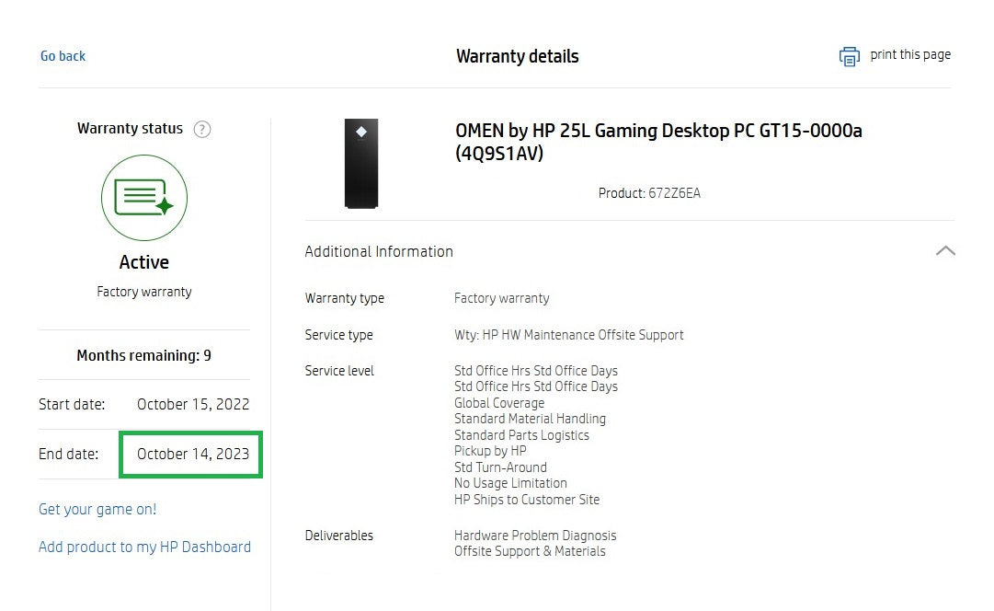The height and width of the screenshot is (611, 994).
Task: Click the highlighted End date October 14, 2023
Action: (192, 454)
